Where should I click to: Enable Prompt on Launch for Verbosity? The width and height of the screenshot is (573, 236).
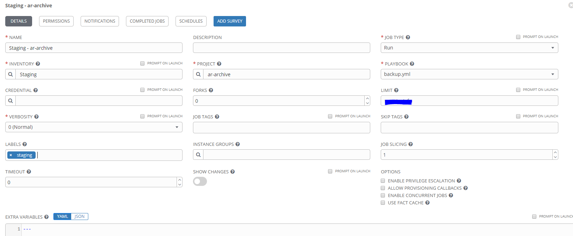(142, 116)
